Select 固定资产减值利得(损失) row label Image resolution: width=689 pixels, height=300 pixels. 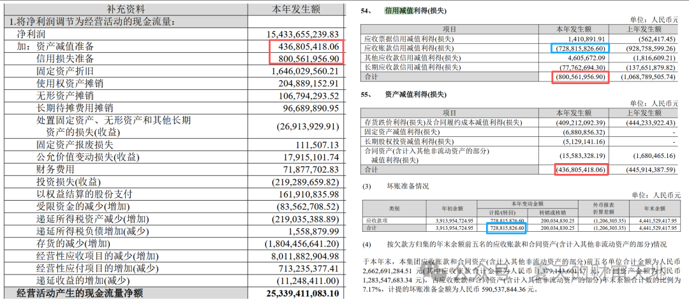point(408,132)
